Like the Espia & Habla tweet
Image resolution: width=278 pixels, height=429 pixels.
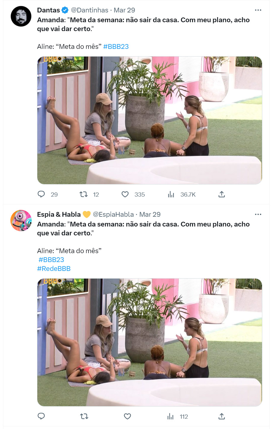coord(127,416)
